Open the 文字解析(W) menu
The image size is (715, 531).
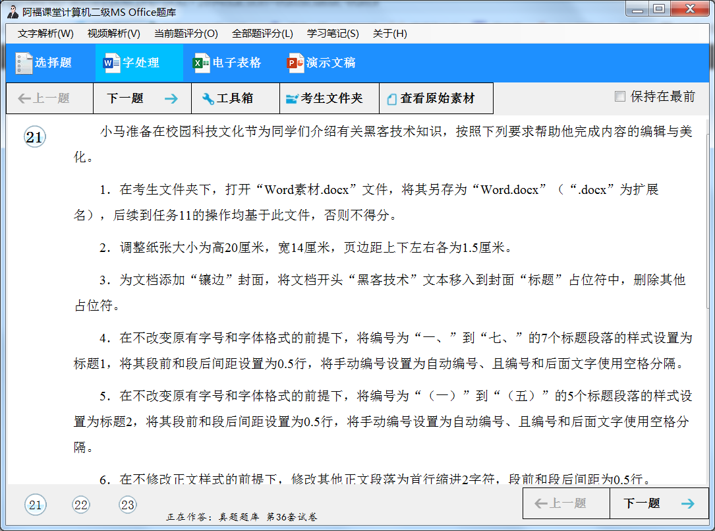[x=45, y=34]
